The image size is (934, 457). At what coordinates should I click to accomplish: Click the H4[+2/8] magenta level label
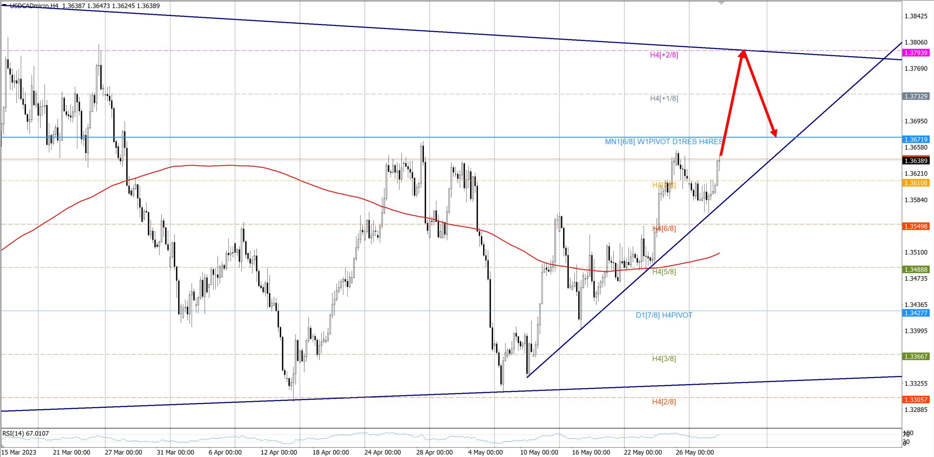[x=664, y=55]
